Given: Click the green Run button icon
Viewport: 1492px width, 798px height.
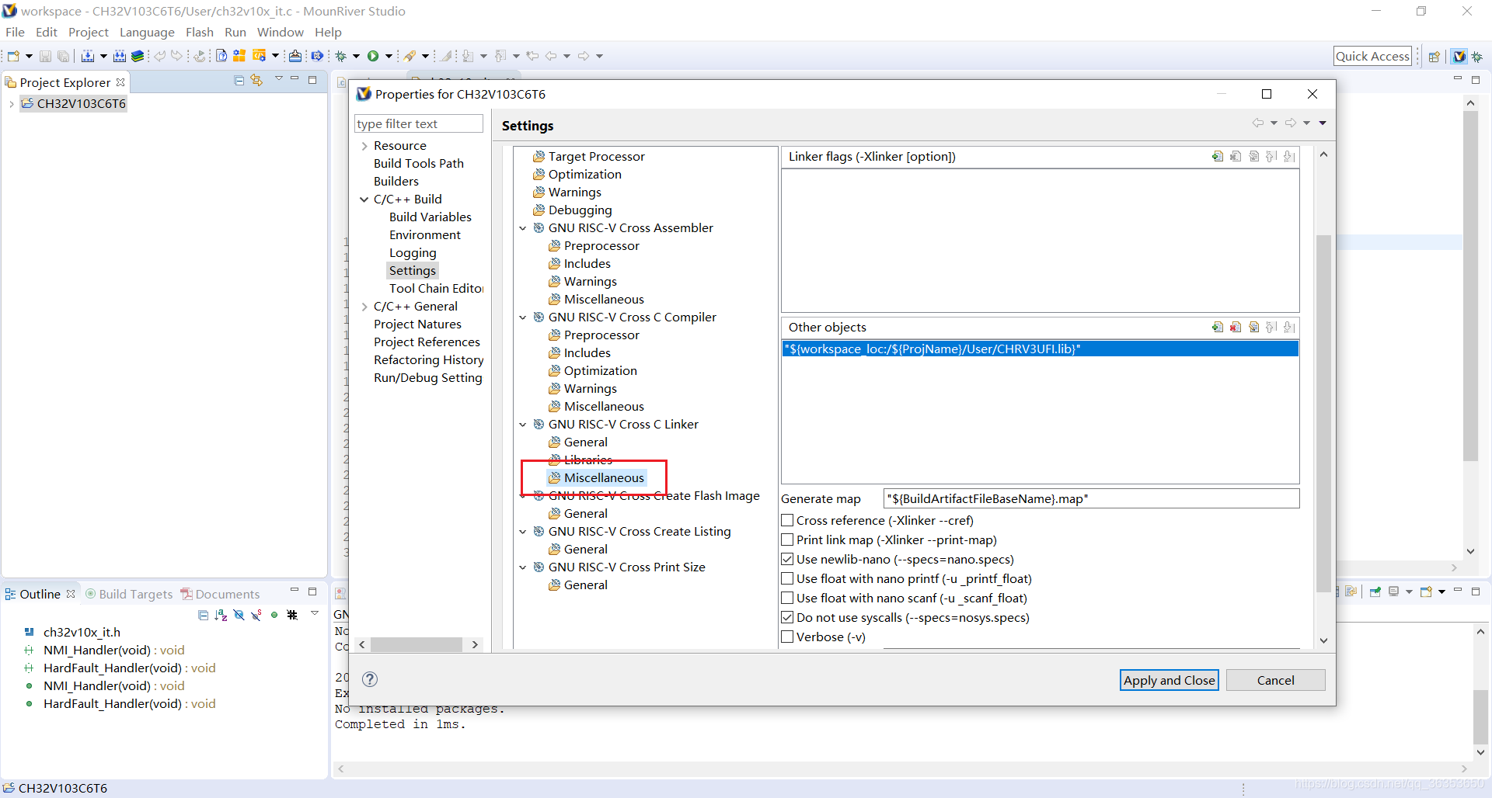Looking at the screenshot, I should tap(373, 56).
